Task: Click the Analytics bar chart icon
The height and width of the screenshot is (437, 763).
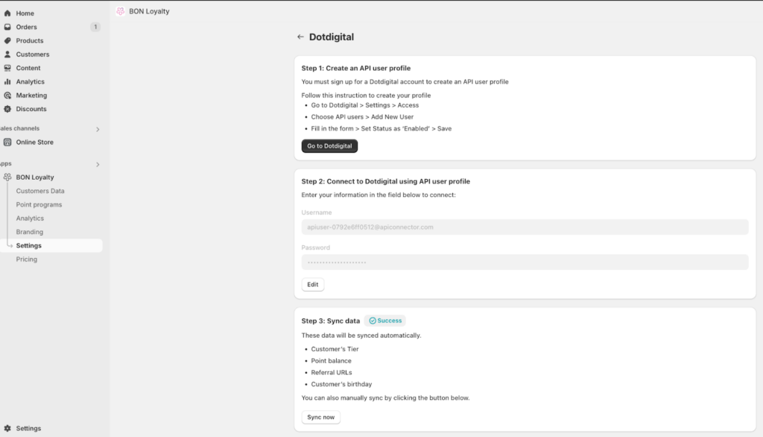Action: pos(7,81)
